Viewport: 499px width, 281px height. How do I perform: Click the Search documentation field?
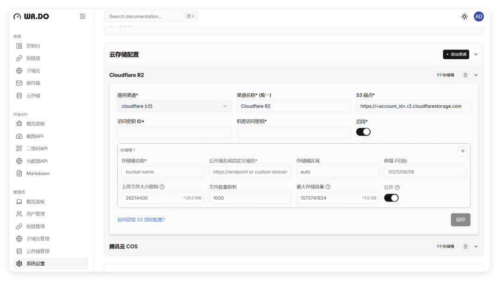(151, 16)
